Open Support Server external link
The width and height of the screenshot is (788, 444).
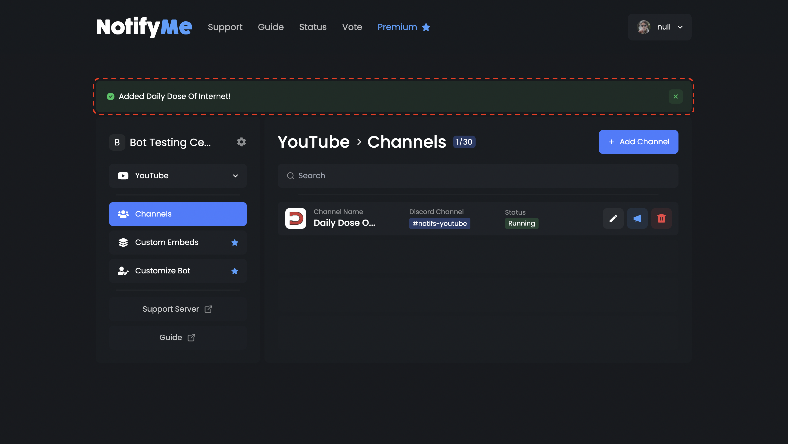click(x=177, y=309)
